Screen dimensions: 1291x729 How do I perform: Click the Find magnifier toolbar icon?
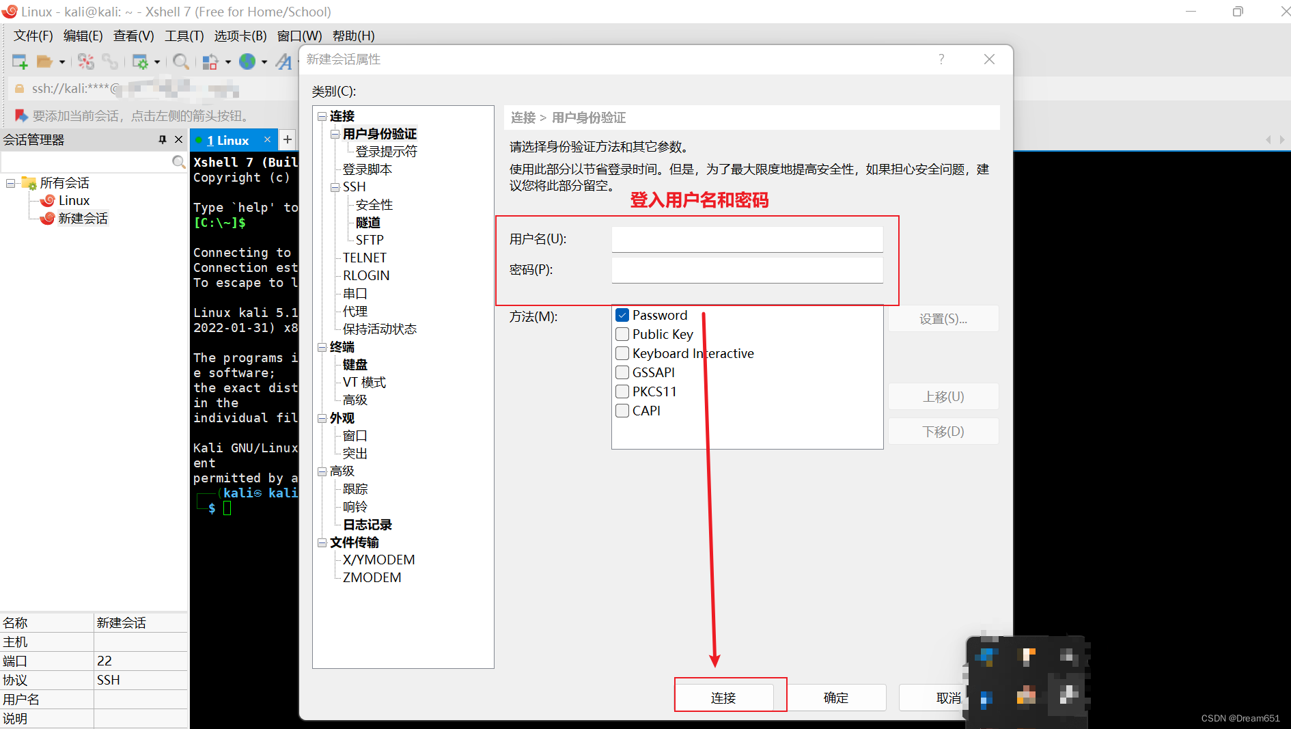[x=181, y=61]
